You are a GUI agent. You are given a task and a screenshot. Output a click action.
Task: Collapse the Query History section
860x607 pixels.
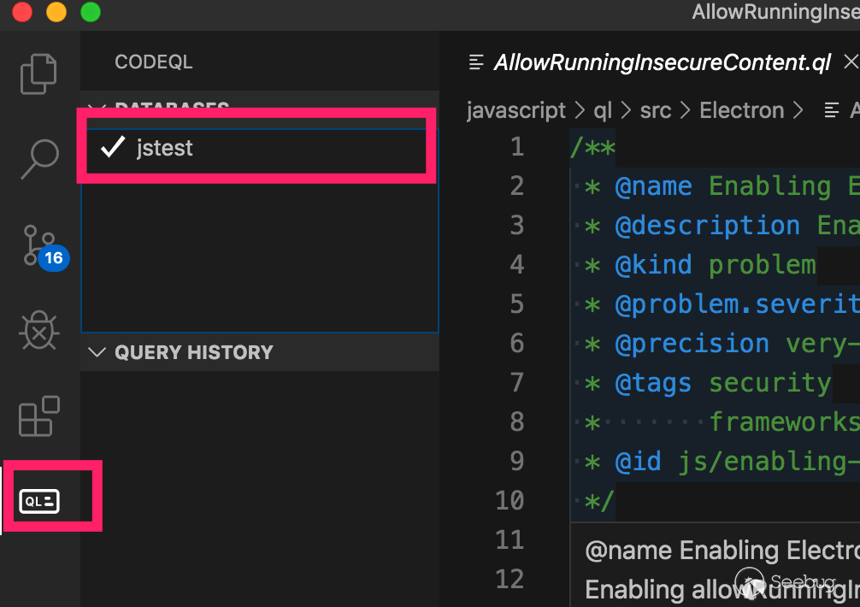coord(97,352)
